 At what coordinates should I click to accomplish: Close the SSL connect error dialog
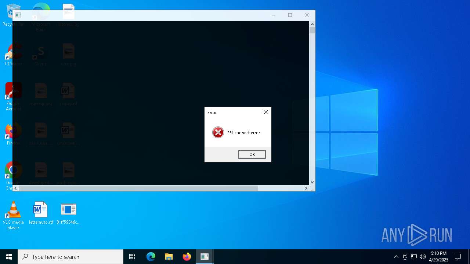tap(266, 112)
